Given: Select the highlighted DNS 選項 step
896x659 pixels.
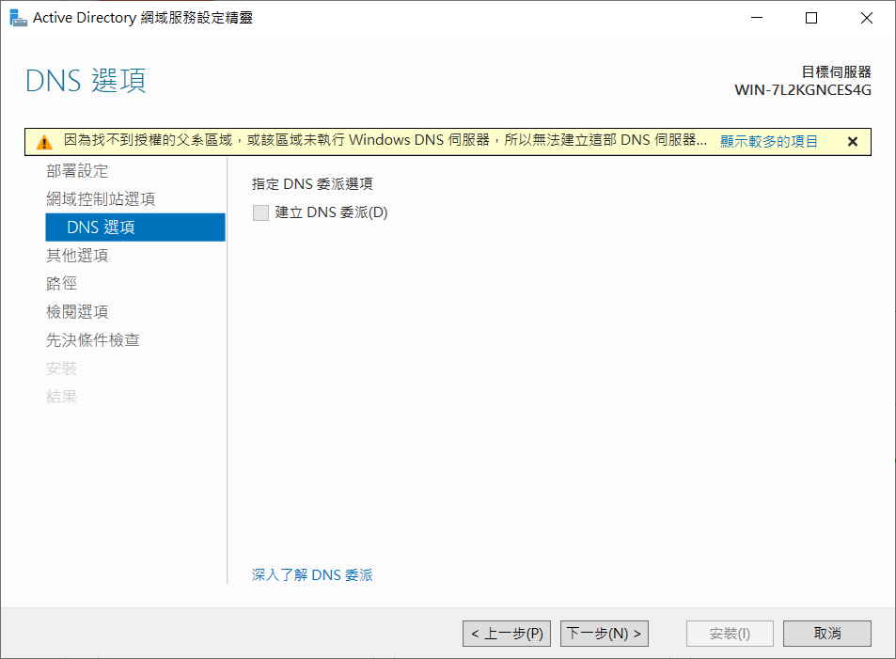Looking at the screenshot, I should tap(101, 228).
